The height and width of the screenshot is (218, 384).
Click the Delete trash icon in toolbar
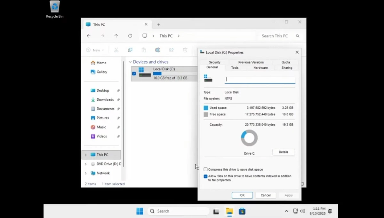click(x=185, y=50)
